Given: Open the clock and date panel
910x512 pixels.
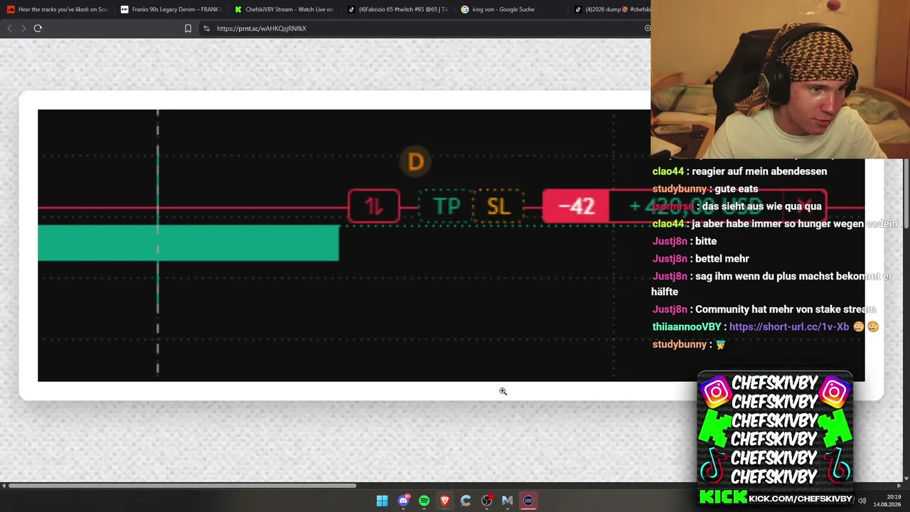Looking at the screenshot, I should [x=887, y=501].
